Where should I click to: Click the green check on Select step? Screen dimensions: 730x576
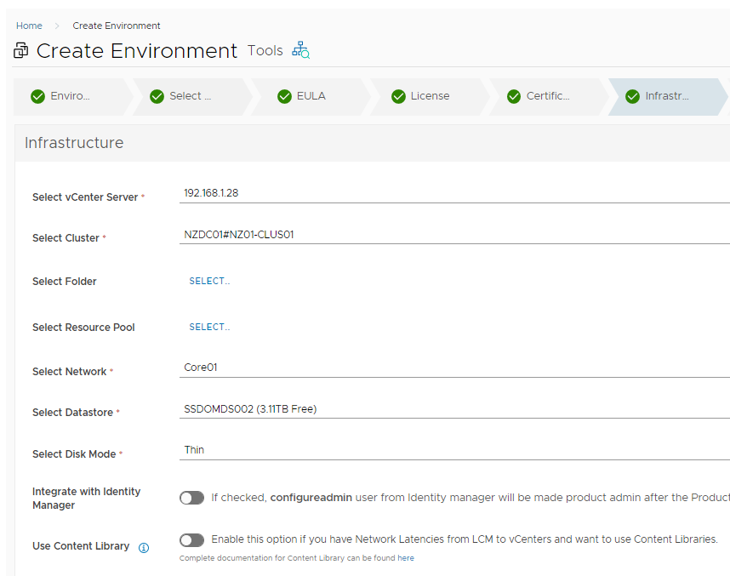[157, 96]
